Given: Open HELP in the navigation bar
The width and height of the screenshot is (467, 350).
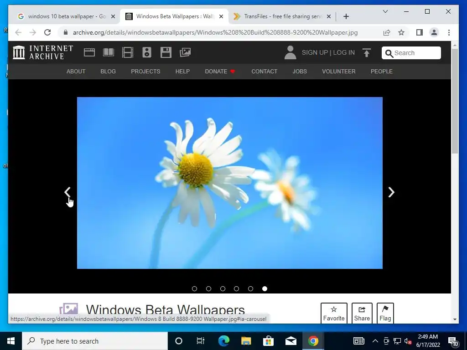Looking at the screenshot, I should pyautogui.click(x=182, y=72).
